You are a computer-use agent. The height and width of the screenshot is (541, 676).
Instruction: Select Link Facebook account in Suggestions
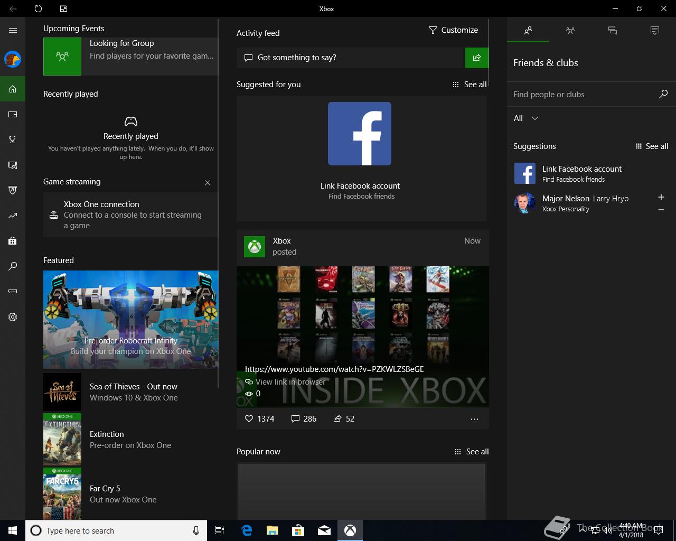point(591,173)
